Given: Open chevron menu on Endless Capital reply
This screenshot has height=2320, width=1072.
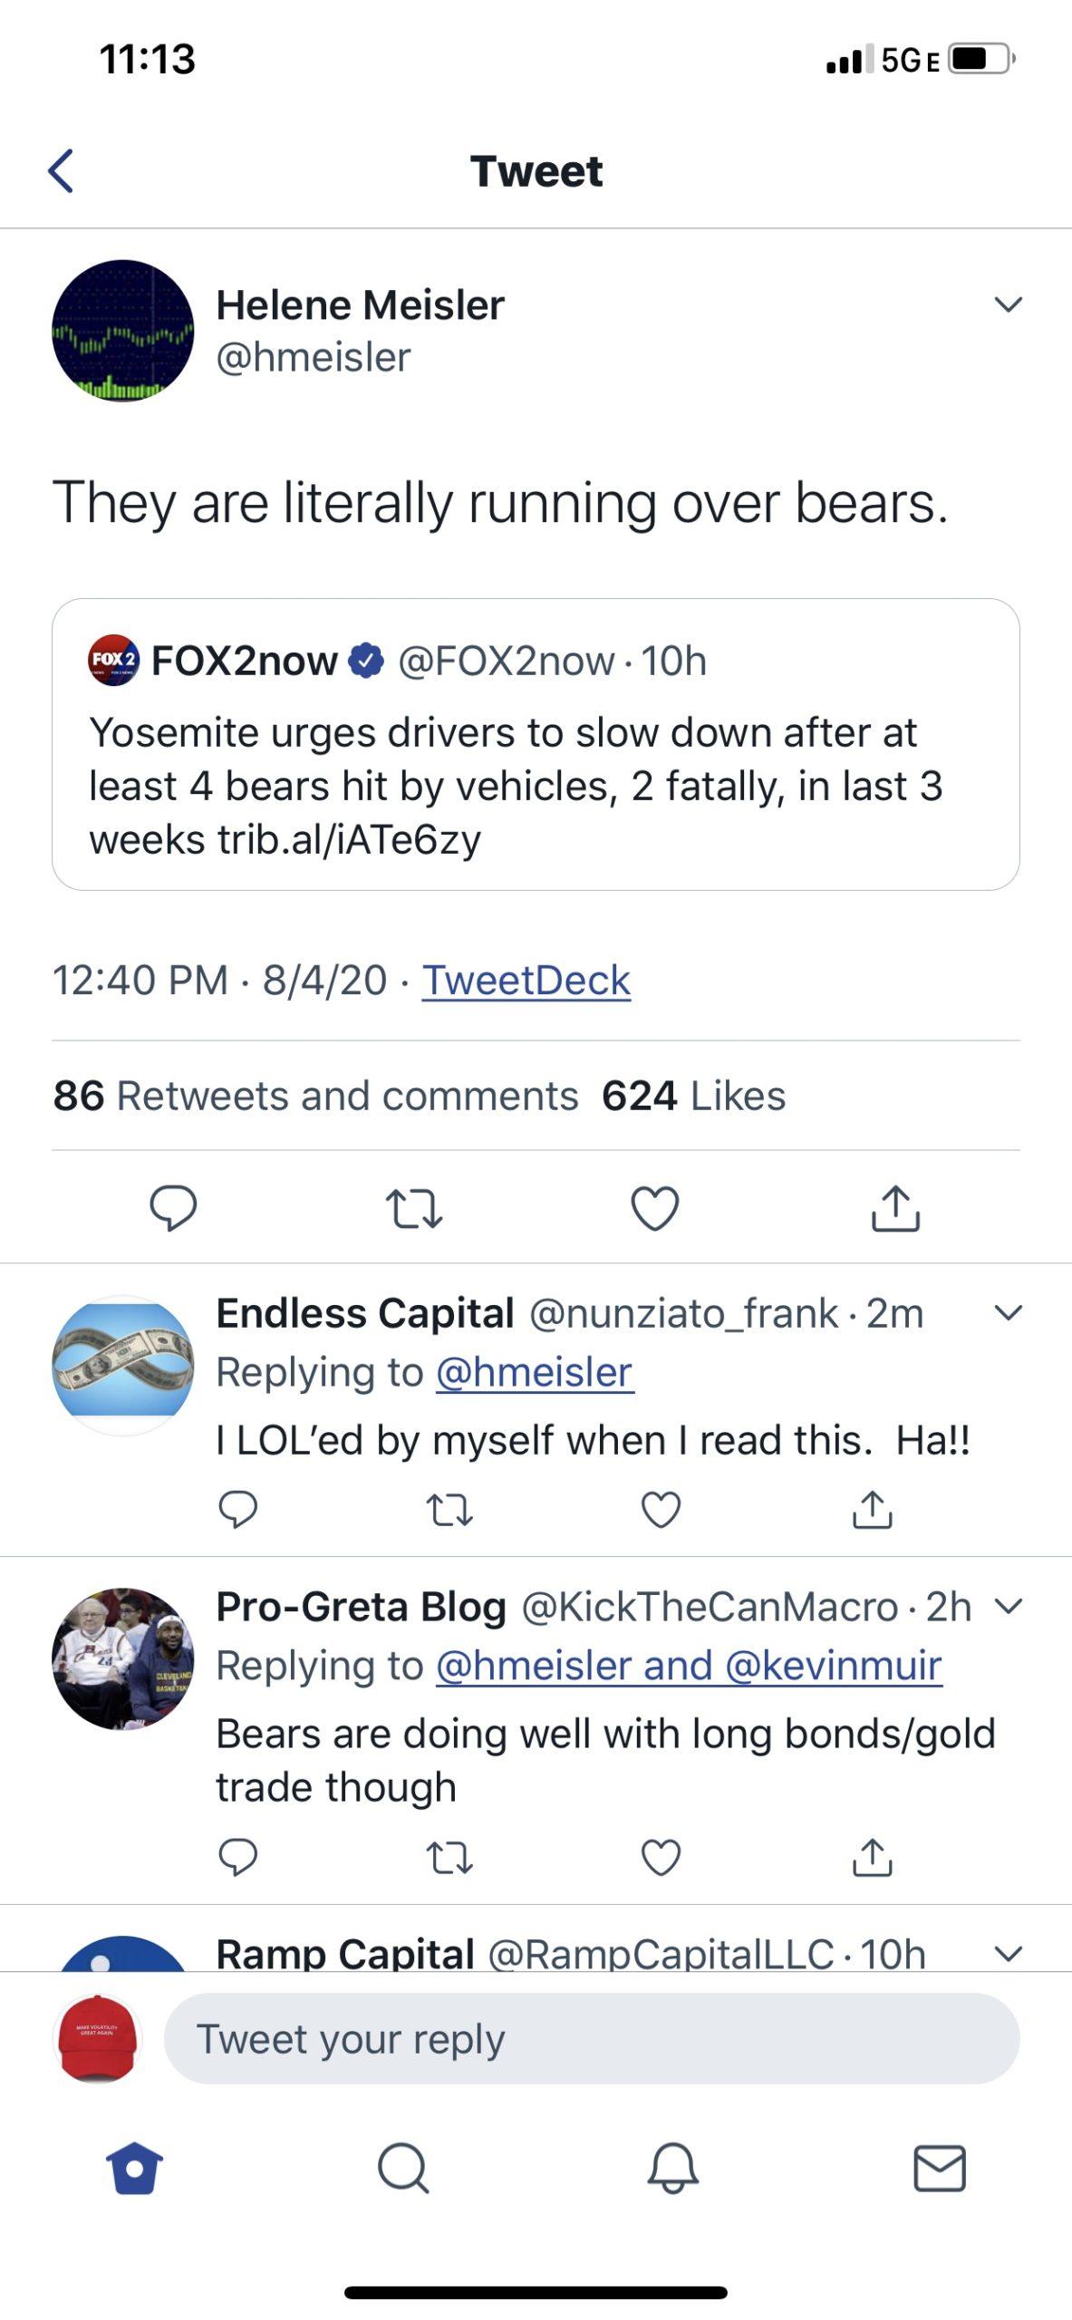Looking at the screenshot, I should 1008,1313.
